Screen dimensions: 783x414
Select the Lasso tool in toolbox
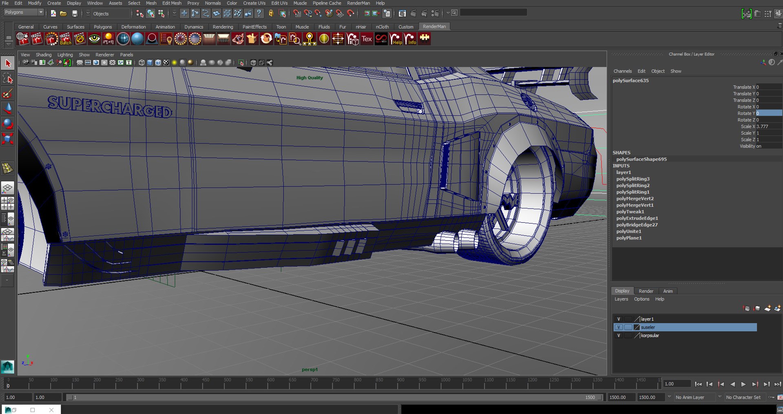(x=8, y=78)
